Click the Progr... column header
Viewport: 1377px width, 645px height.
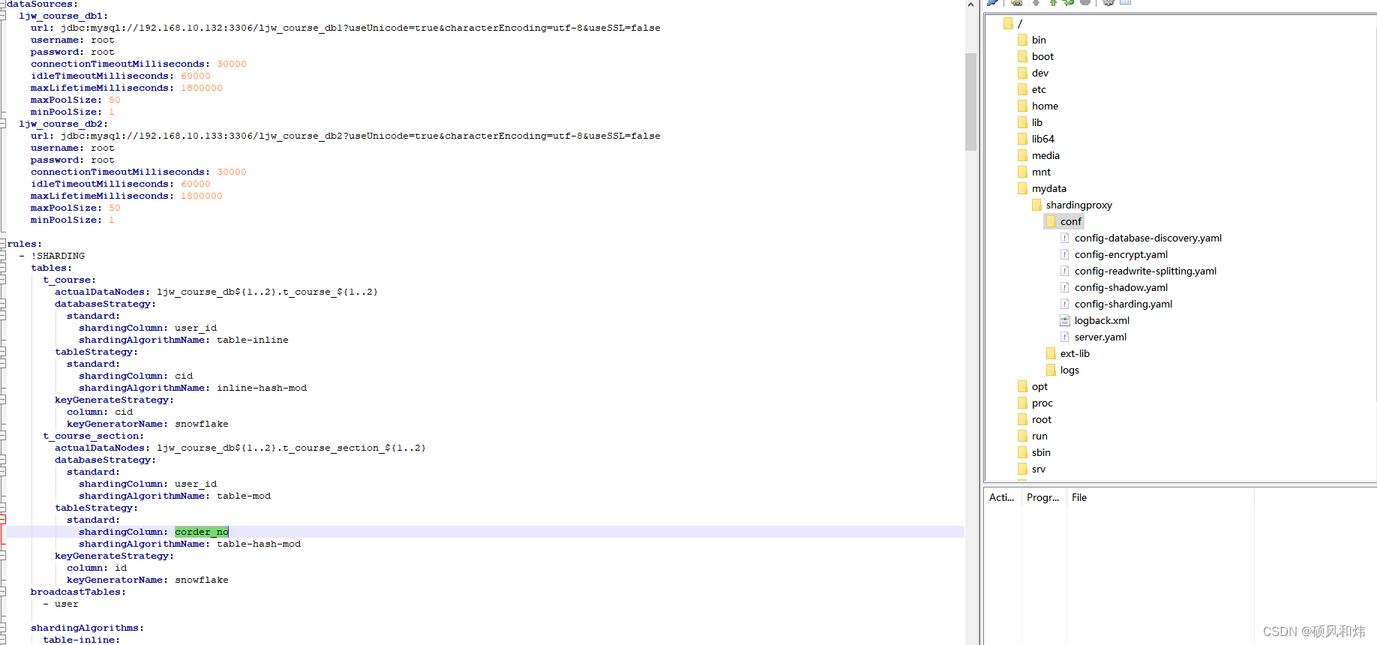tap(1043, 497)
